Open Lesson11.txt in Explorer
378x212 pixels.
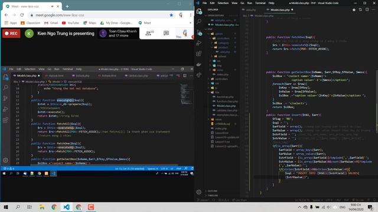coord(222,142)
